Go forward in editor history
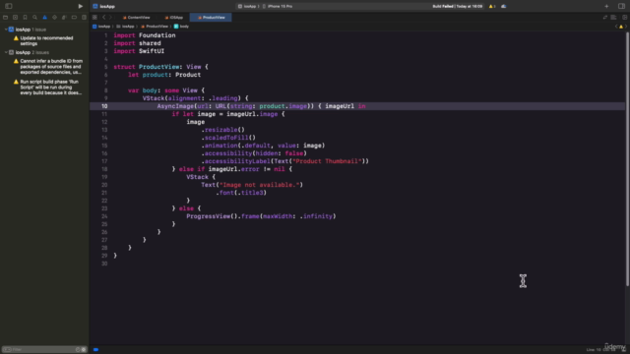Screen dimensions: 630x354 (110, 18)
